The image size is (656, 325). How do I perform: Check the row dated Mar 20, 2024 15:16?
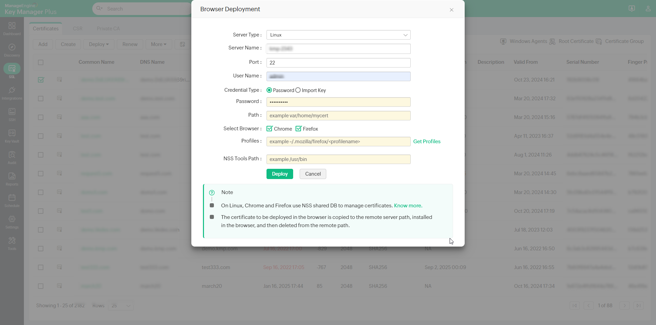(x=41, y=117)
